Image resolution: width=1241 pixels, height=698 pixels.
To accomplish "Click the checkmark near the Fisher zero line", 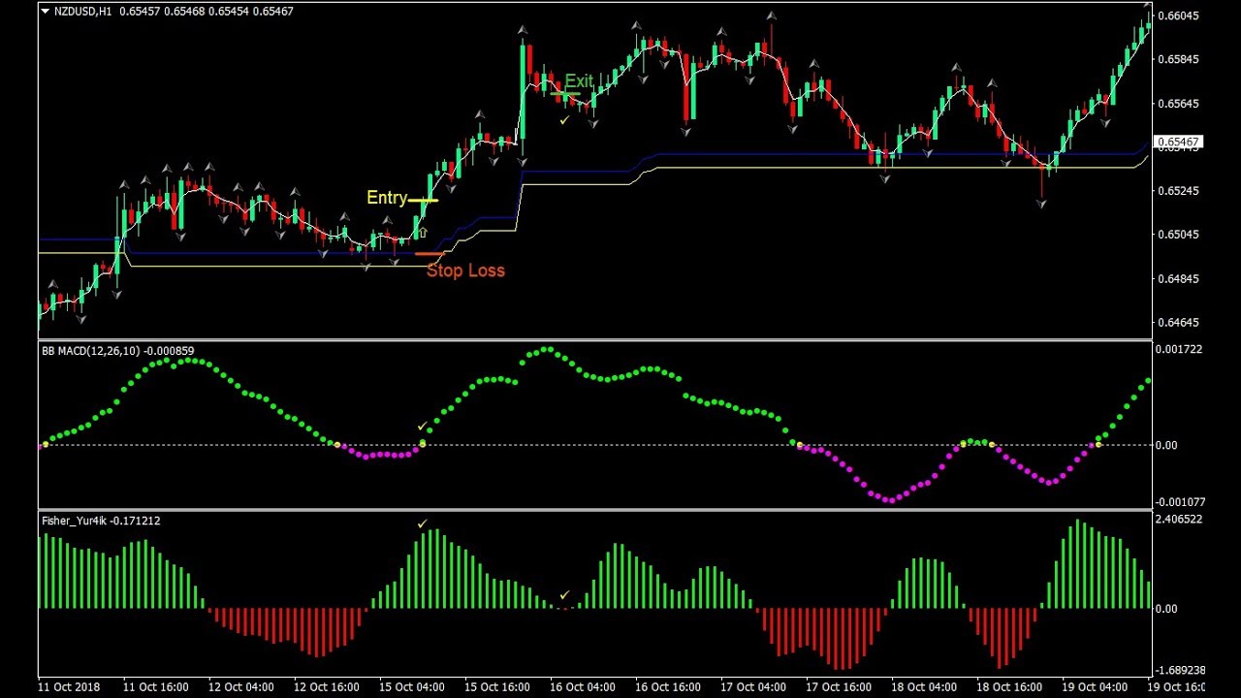I will coord(564,595).
